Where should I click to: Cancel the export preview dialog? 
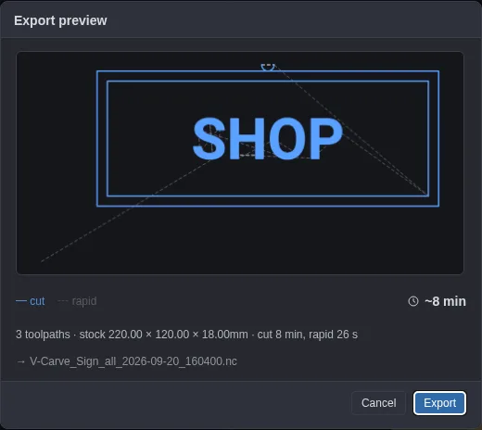(x=378, y=403)
